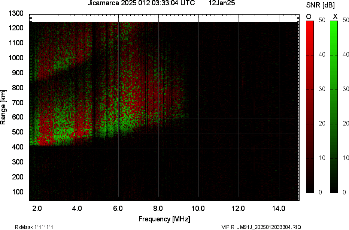Click the "SNR [dB]" legend title

coord(320,5)
